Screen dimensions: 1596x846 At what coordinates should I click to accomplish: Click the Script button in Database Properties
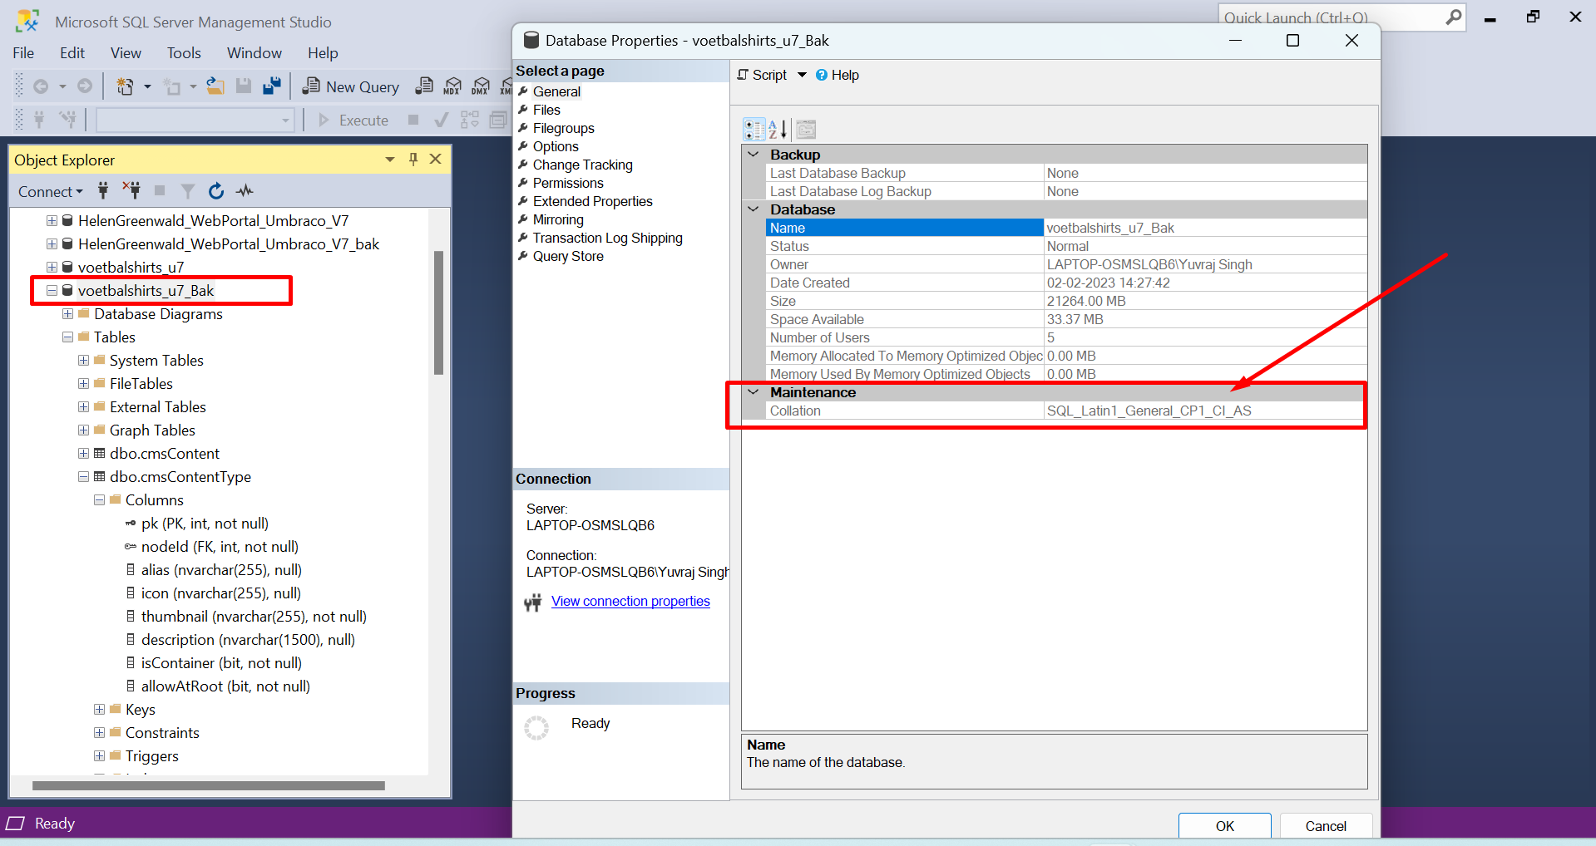click(762, 75)
